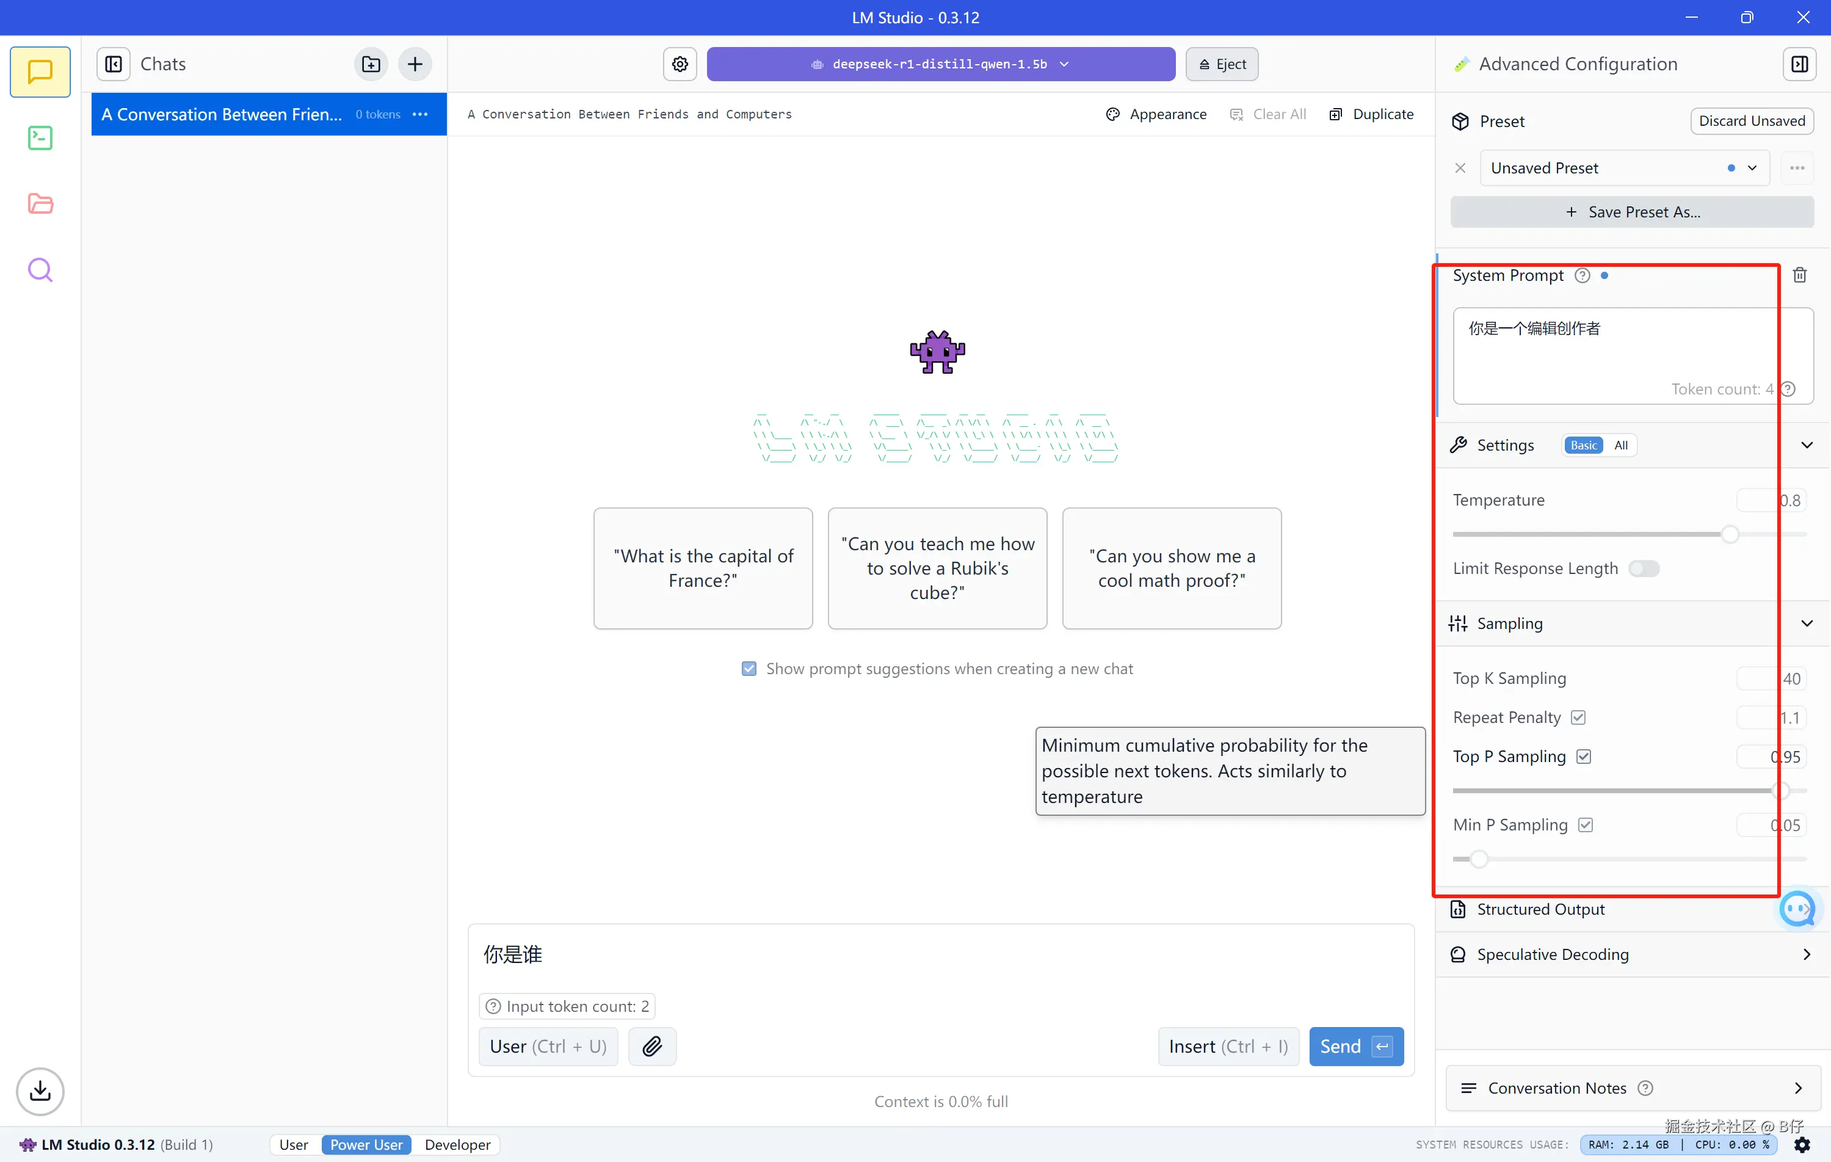Click the new folder icon beside Chats
This screenshot has width=1831, height=1162.
point(371,64)
